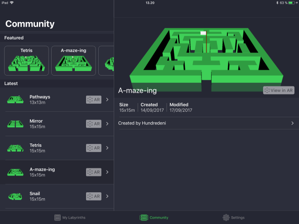299x224 pixels.
Task: Tap the AR button for Mirror
Action: [94, 124]
